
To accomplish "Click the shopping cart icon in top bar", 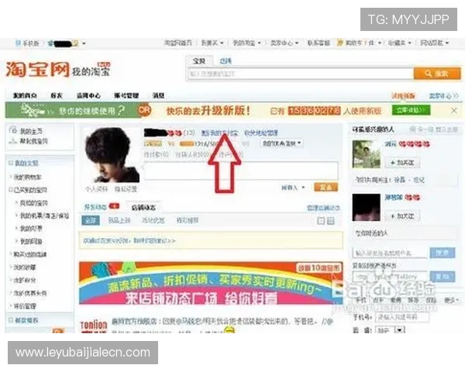I will [340, 43].
